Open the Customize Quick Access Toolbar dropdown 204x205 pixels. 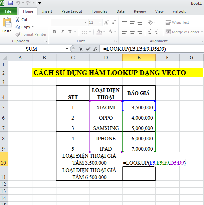click(39, 3)
